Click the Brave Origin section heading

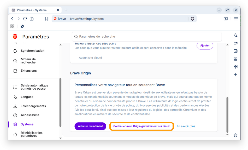point(80,73)
